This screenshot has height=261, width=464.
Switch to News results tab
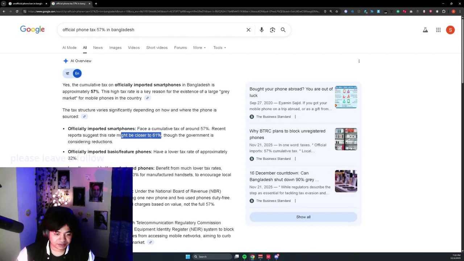click(x=98, y=47)
